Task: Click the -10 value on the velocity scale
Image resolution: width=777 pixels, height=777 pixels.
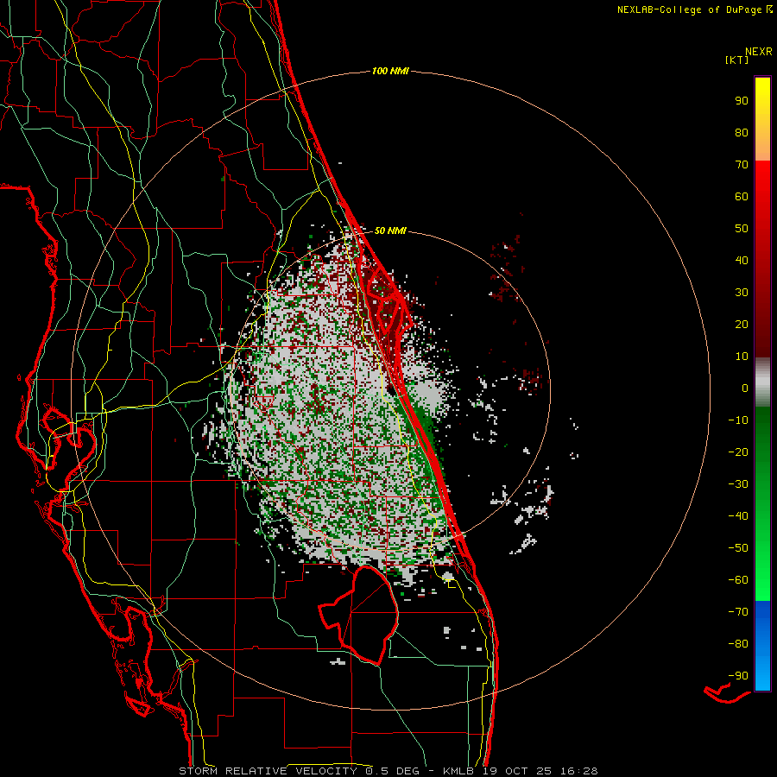Action: 738,420
